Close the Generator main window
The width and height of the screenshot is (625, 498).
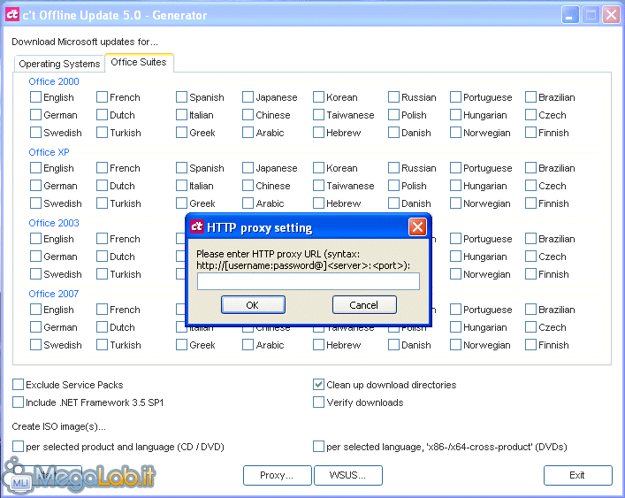611,15
